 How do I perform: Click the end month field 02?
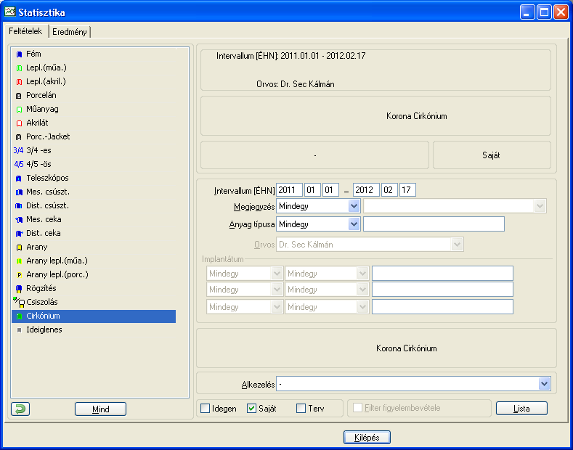tap(389, 190)
